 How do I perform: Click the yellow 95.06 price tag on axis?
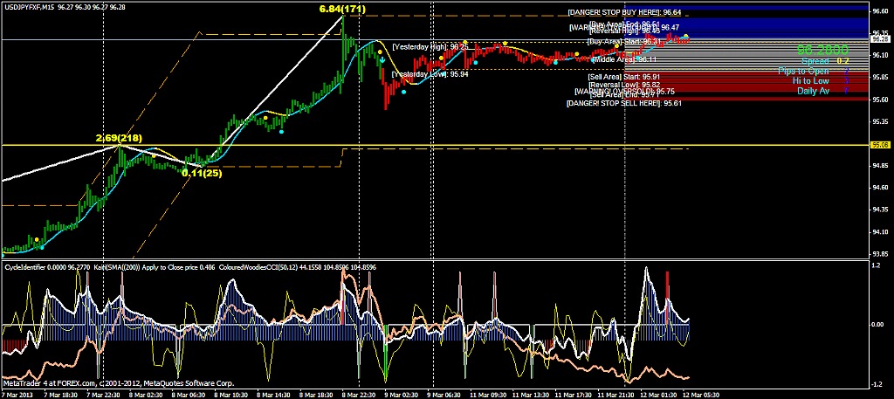click(880, 145)
